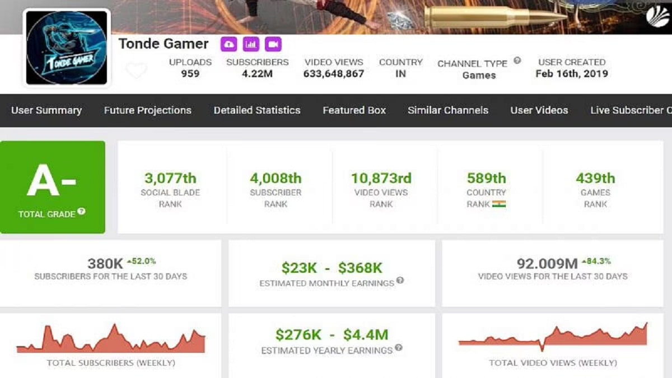The image size is (672, 378).
Task: Click the 959 uploads count
Action: (190, 73)
